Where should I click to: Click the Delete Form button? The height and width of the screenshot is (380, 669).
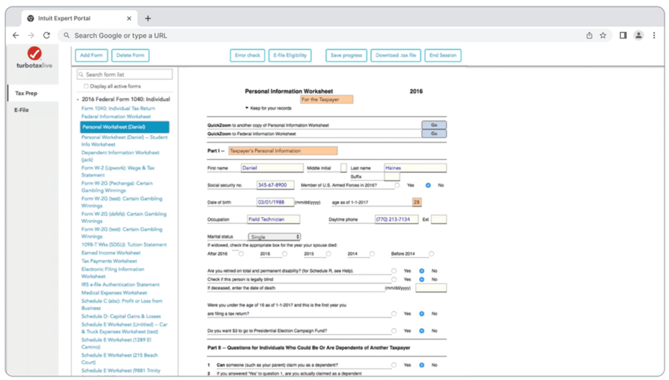pyautogui.click(x=130, y=55)
